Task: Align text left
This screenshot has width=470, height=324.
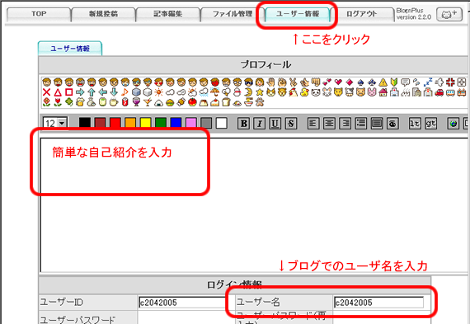Action: [x=313, y=123]
